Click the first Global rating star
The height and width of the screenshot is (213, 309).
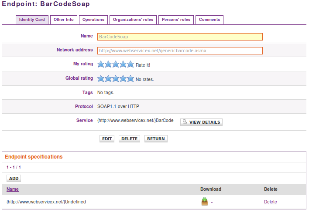pyautogui.click(x=101, y=79)
